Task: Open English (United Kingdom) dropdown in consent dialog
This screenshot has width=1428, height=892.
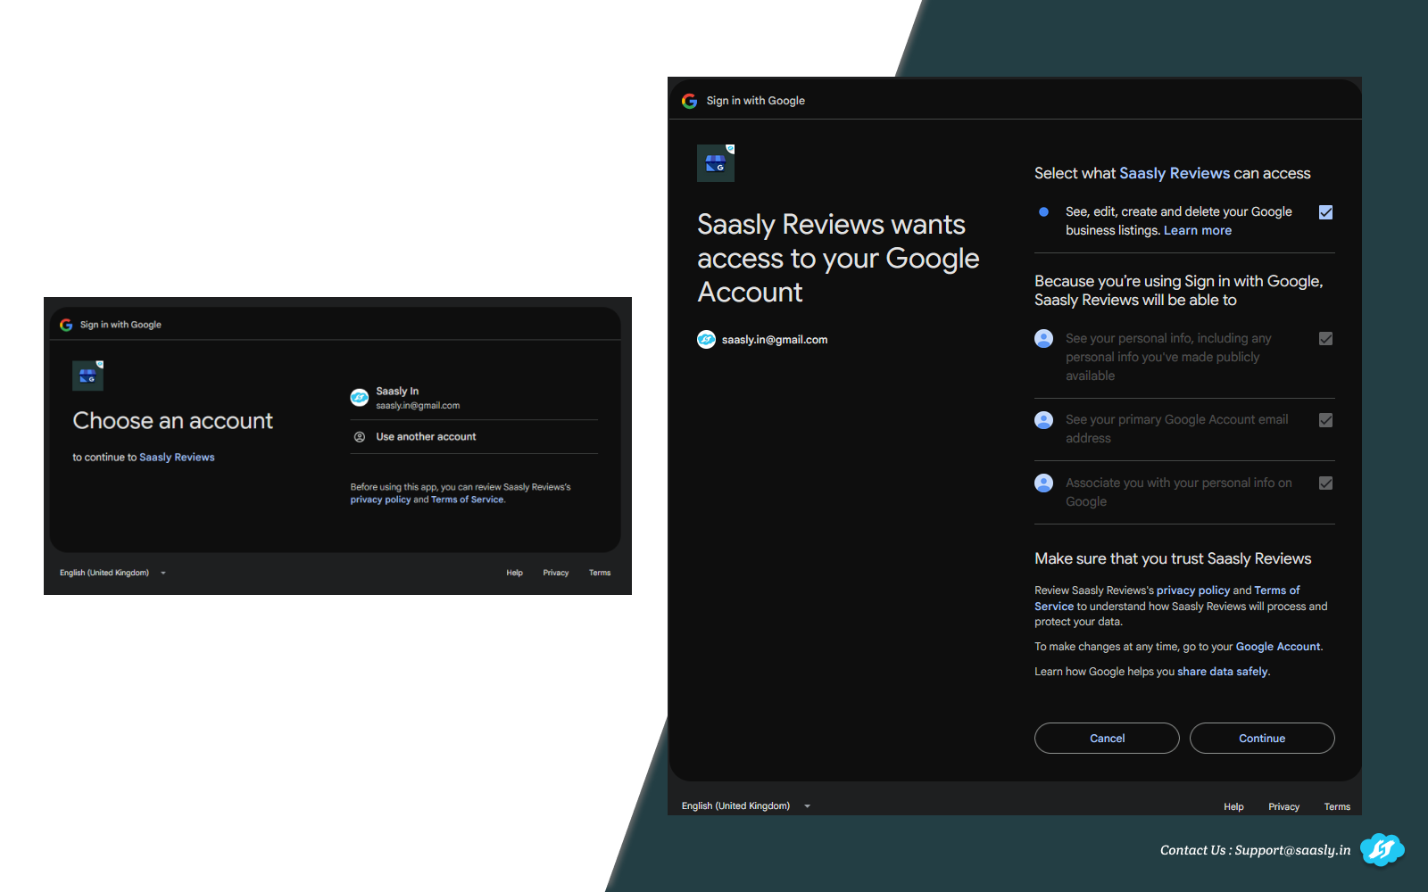Action: [746, 806]
